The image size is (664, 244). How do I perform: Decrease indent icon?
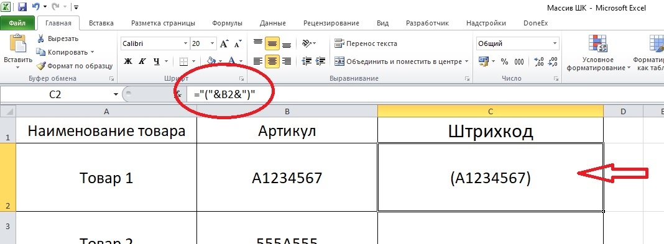307,61
